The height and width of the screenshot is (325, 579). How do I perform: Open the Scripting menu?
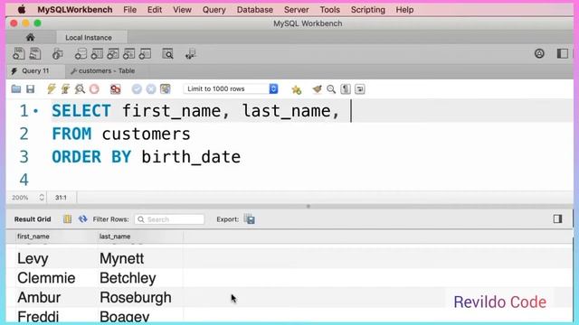pyautogui.click(x=368, y=10)
